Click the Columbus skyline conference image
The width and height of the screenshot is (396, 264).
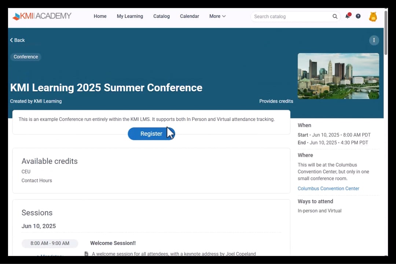point(338,76)
